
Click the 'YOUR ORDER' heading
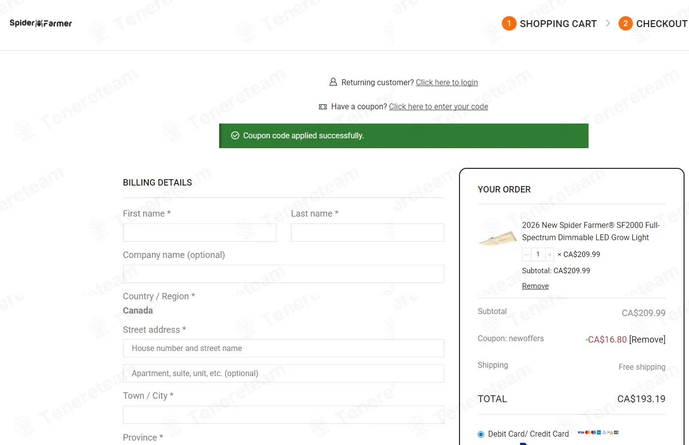[x=504, y=190]
